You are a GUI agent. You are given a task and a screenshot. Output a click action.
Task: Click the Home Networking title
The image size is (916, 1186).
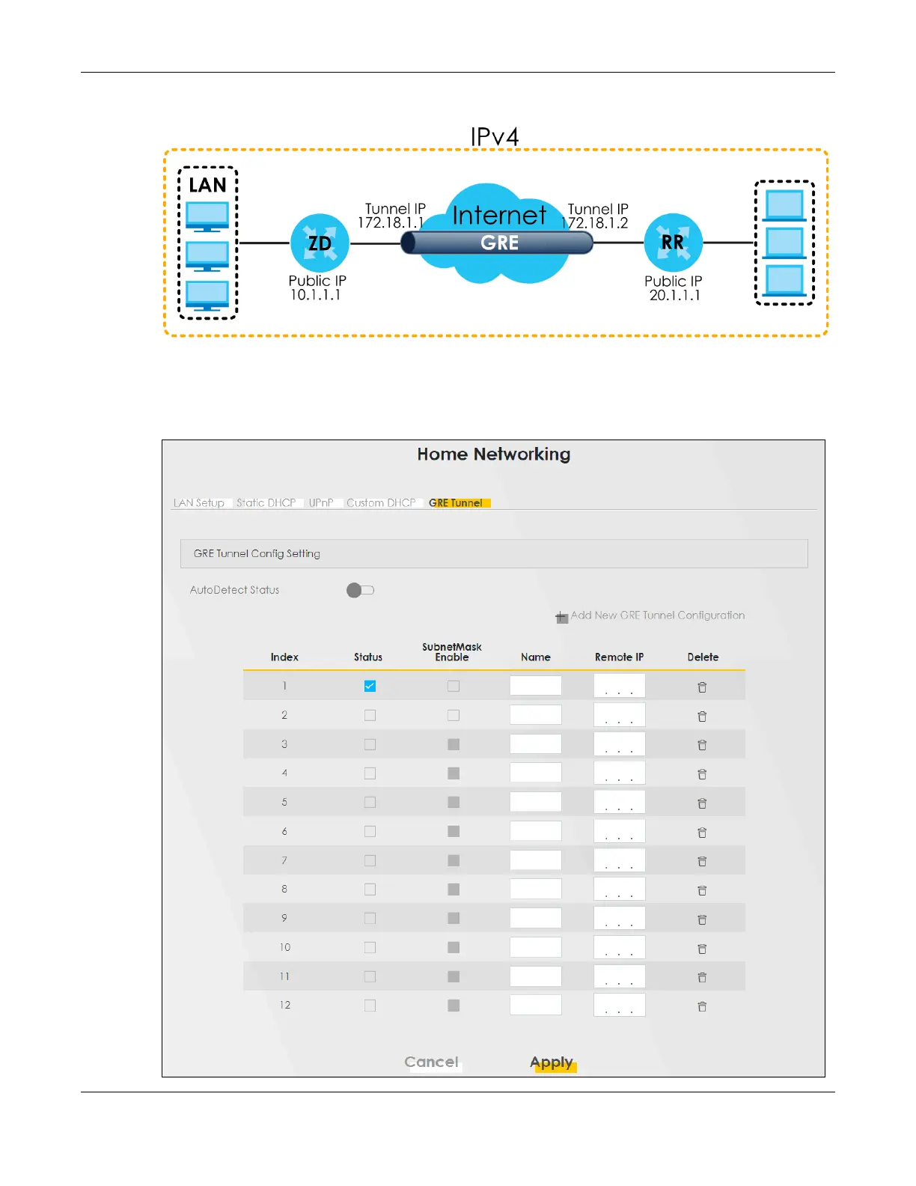[x=494, y=454]
